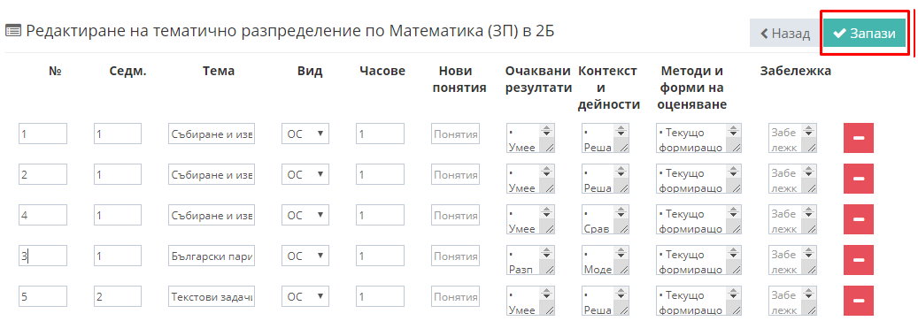Click the Методи и форми textarea in row 3

tap(699, 219)
